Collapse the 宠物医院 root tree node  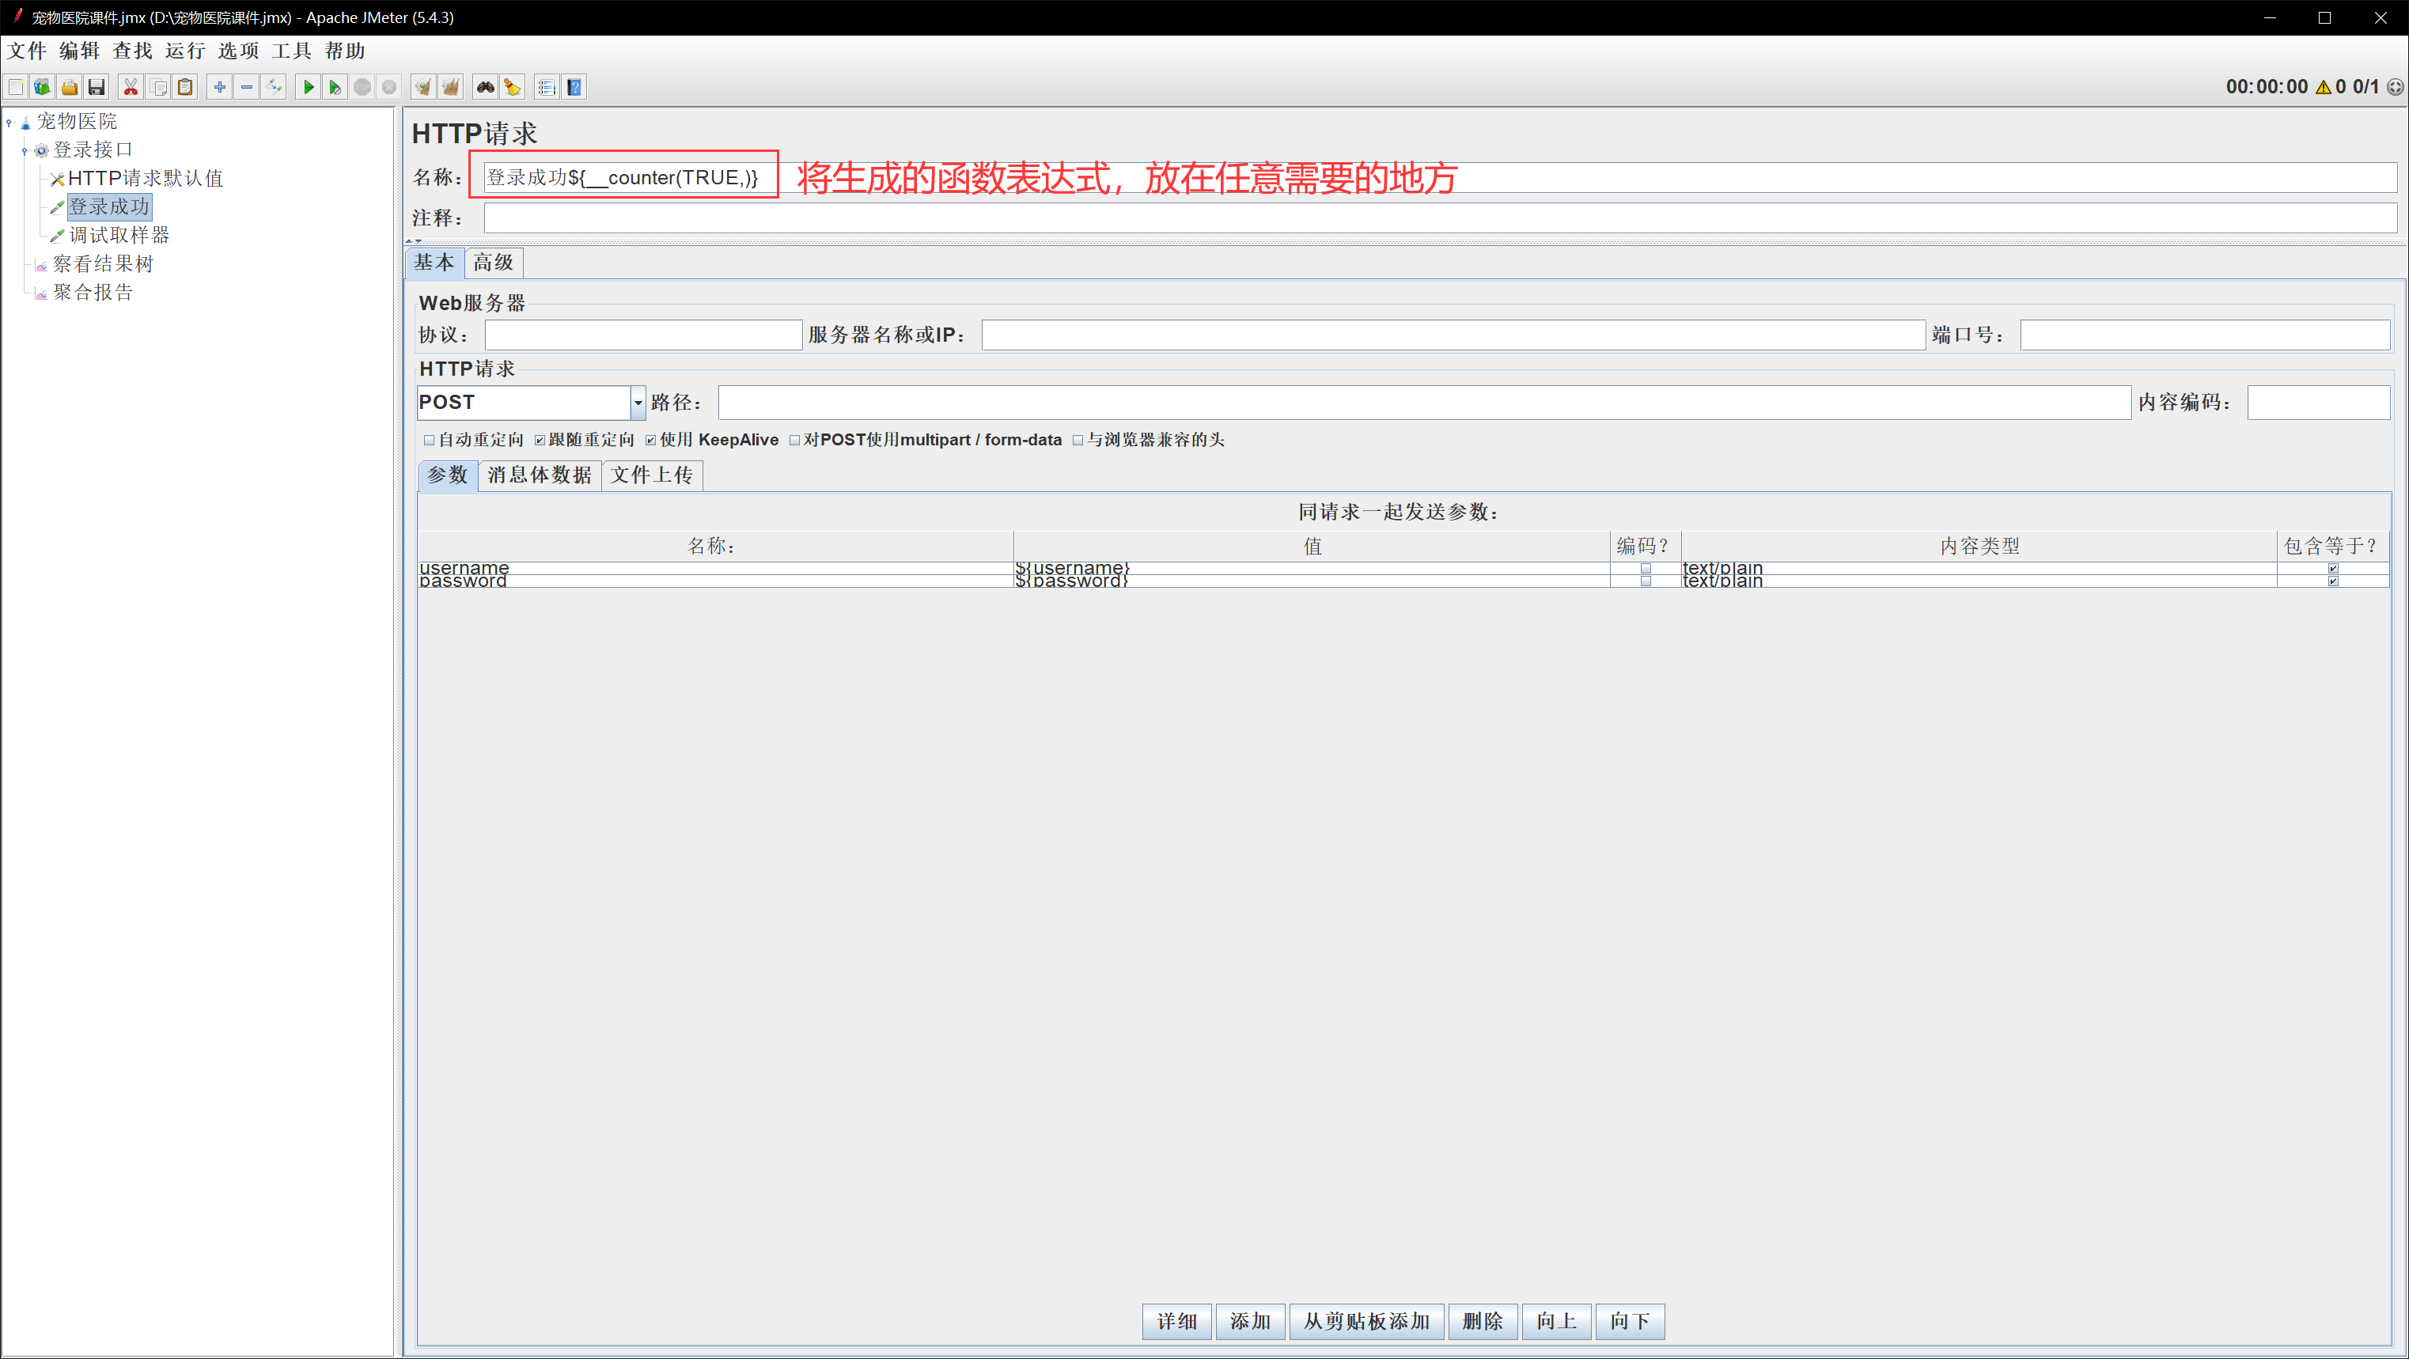click(9, 122)
